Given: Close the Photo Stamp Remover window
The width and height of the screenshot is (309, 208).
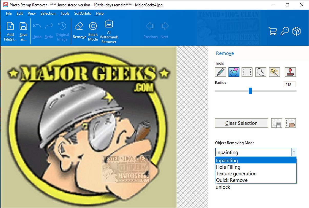Looking at the screenshot, I should point(302,5).
